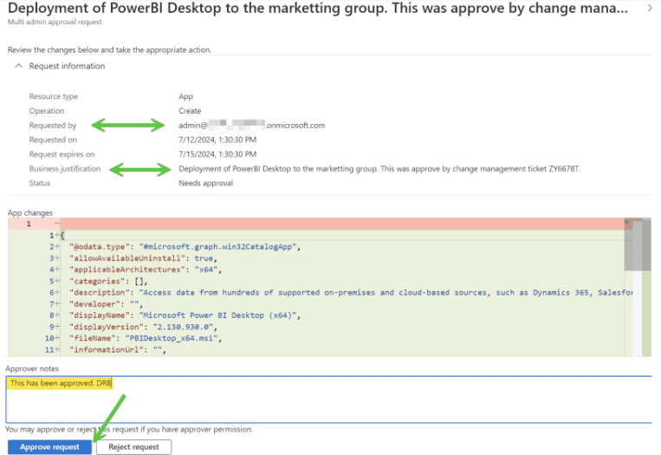This screenshot has width=661, height=455.
Task: Select the "displayName" Power BI Desktop line
Action: click(184, 315)
